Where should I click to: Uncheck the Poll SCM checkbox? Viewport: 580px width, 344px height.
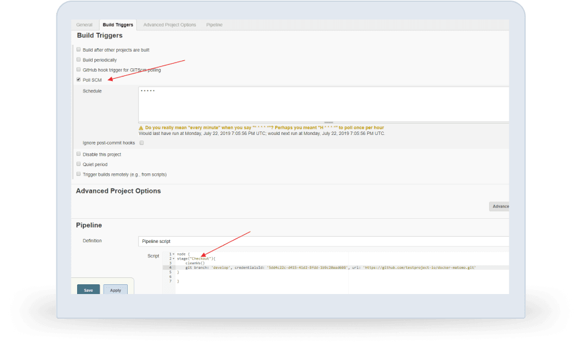coord(79,80)
